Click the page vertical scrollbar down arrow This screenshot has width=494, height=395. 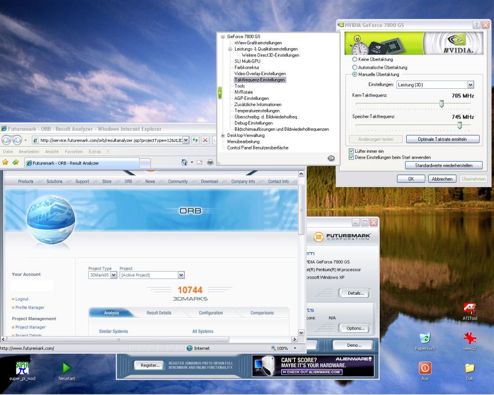click(301, 333)
